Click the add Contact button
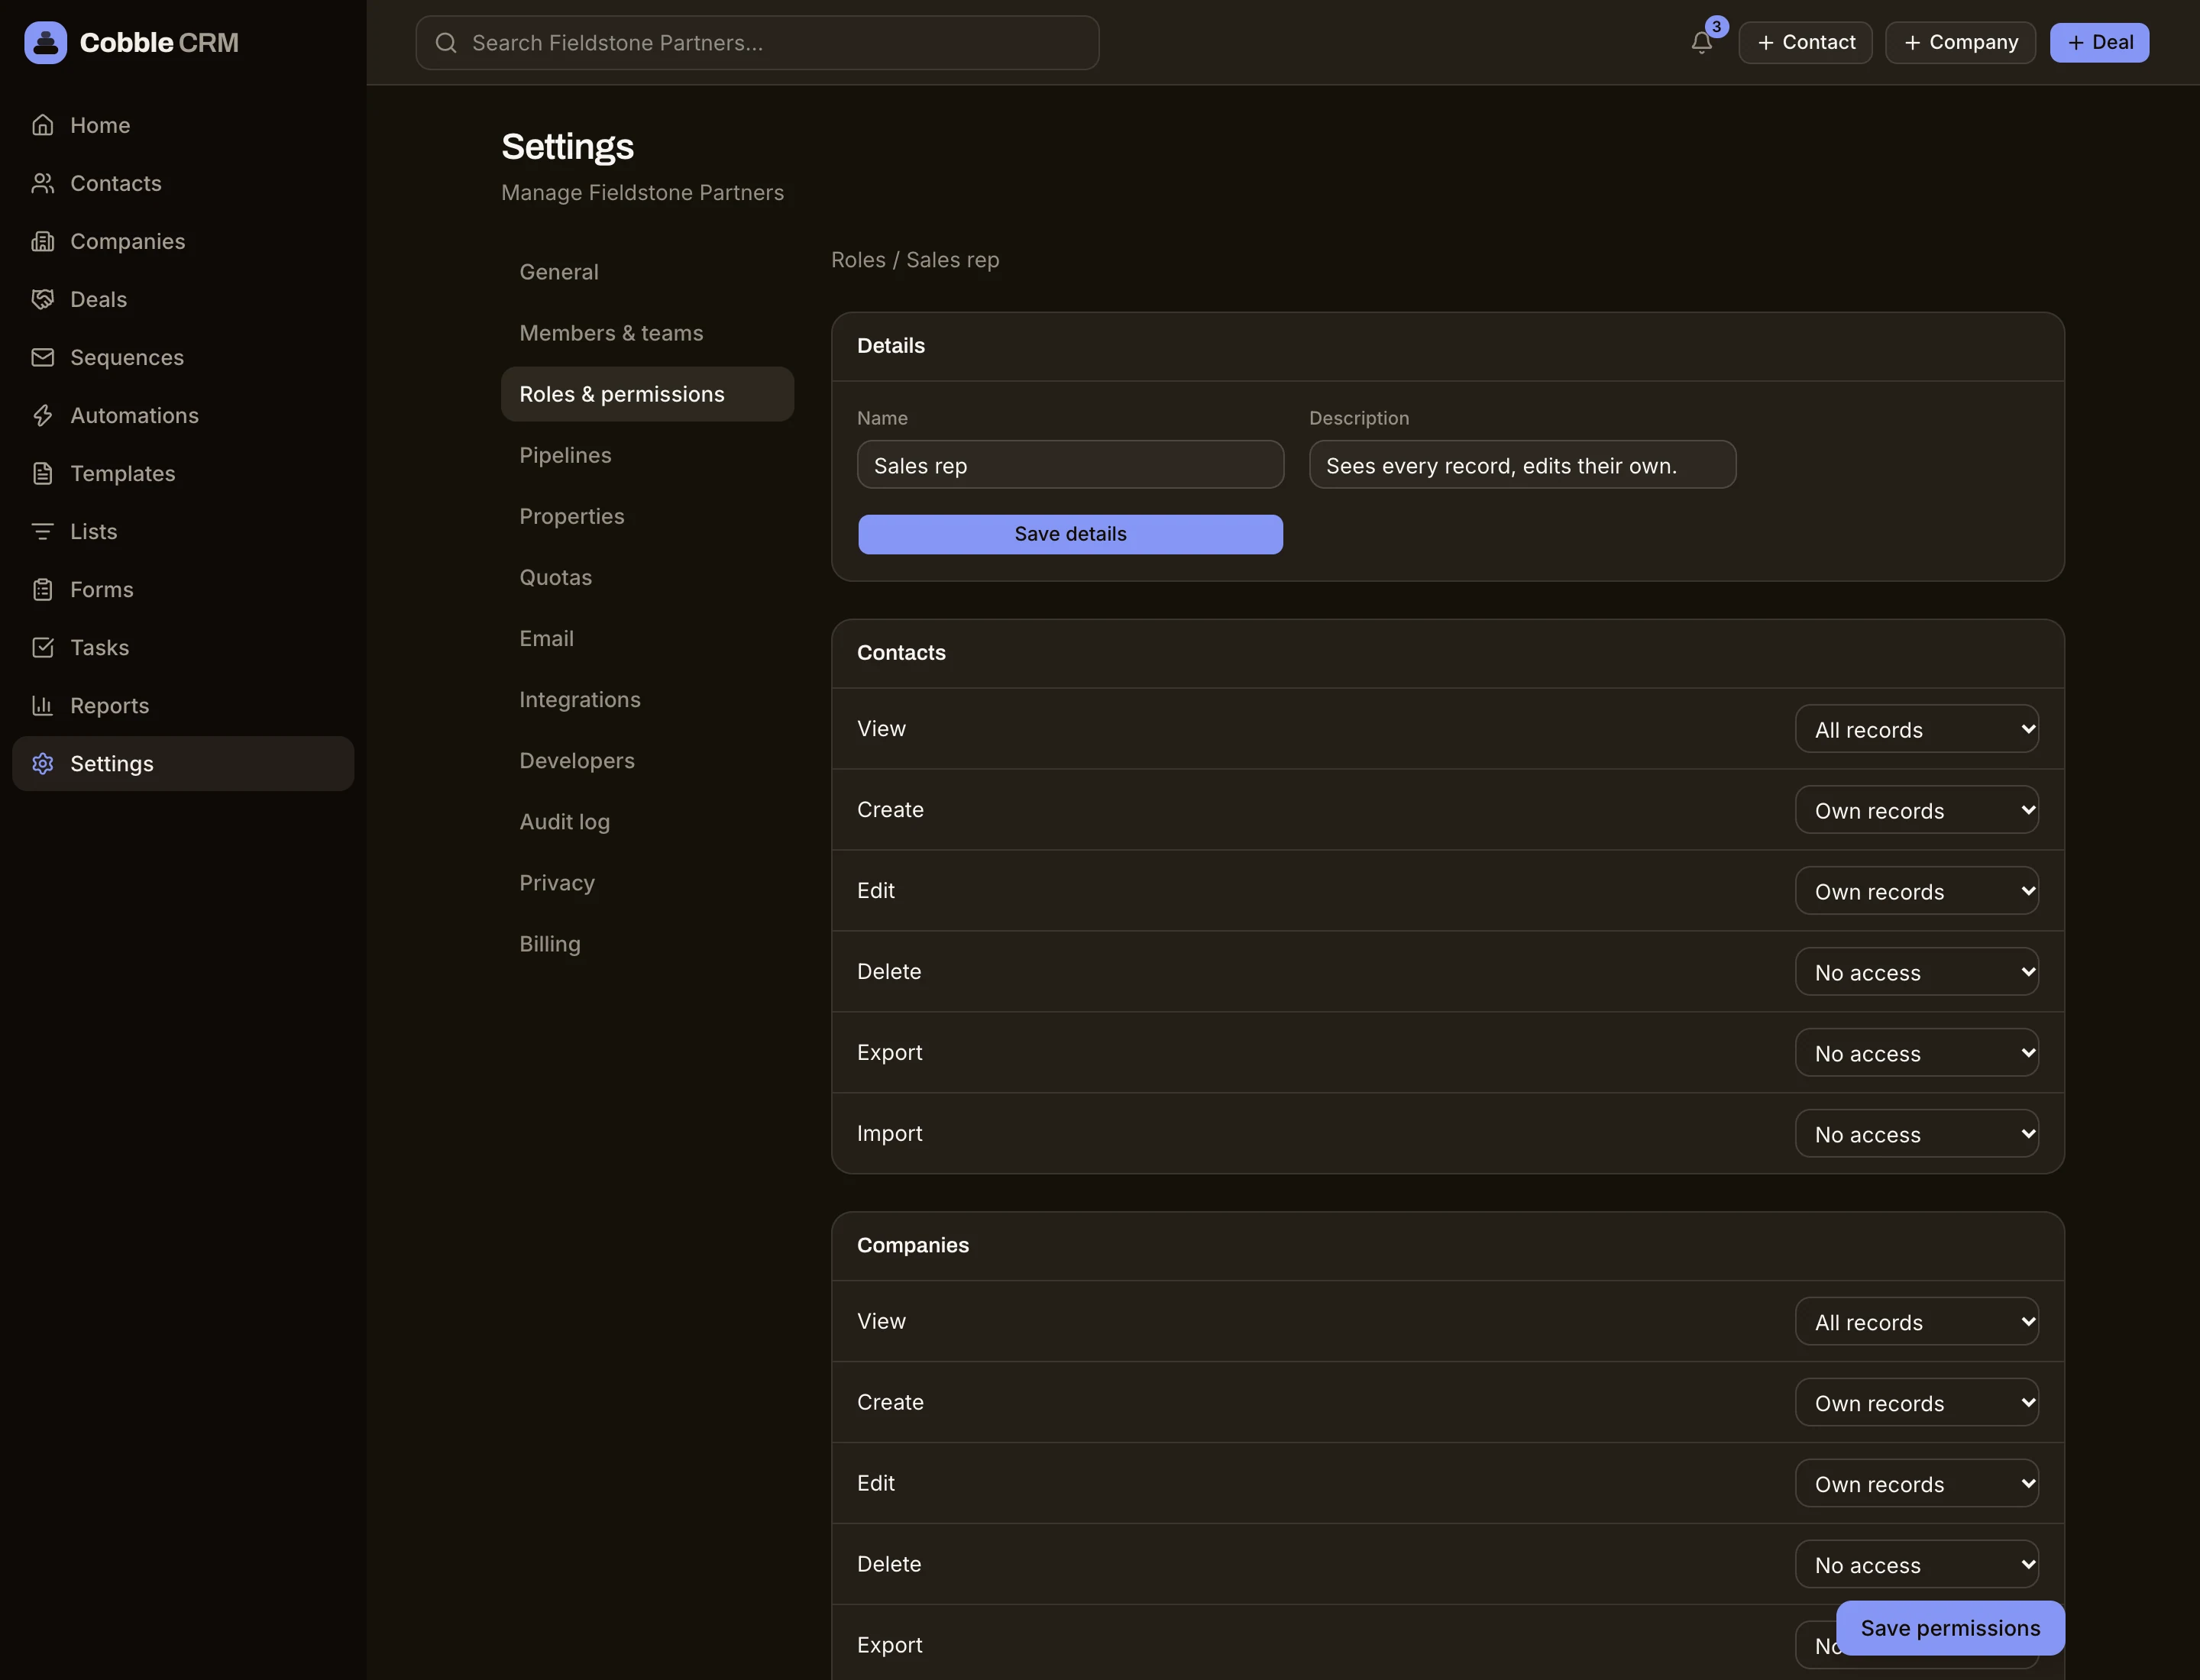Viewport: 2200px width, 1680px height. 1805,42
